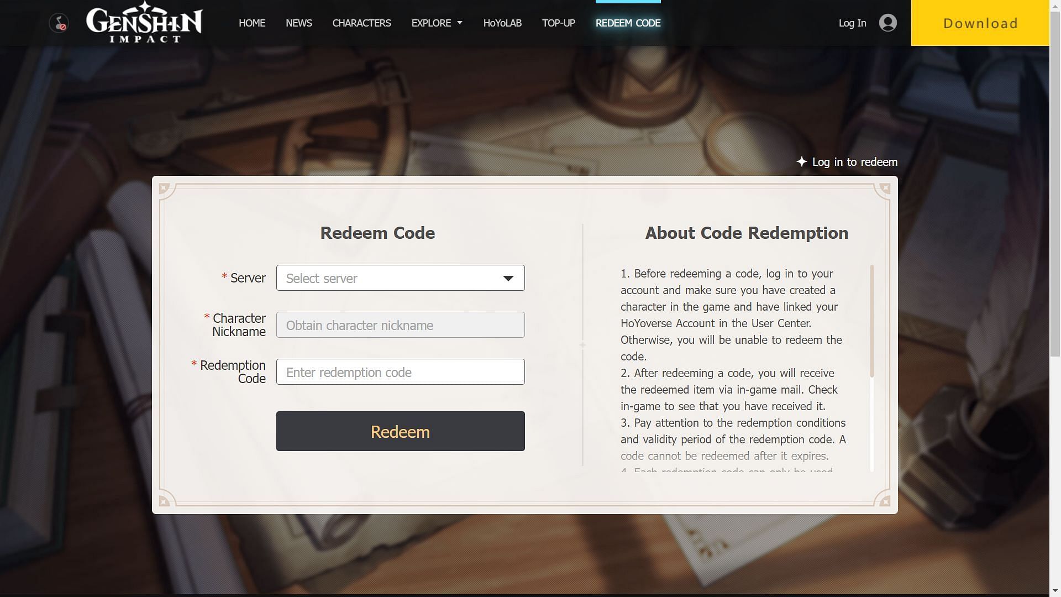Select the News navigation tab
The width and height of the screenshot is (1061, 597).
[x=298, y=23]
